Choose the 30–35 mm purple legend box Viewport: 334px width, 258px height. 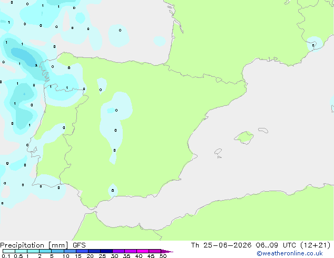[x=119, y=251]
